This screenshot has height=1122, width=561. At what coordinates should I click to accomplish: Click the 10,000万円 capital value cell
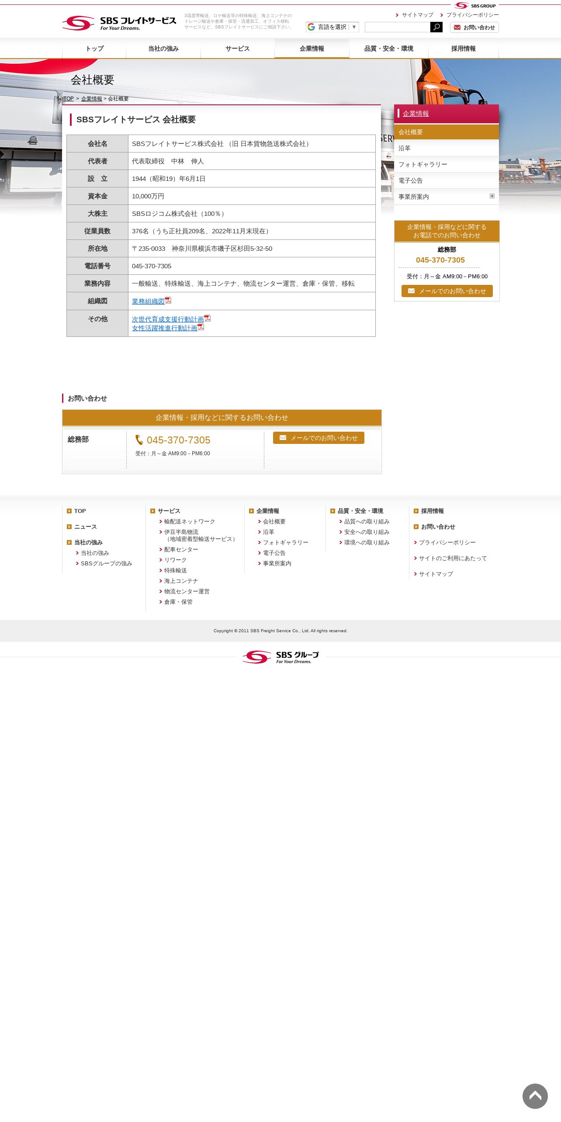tap(252, 196)
